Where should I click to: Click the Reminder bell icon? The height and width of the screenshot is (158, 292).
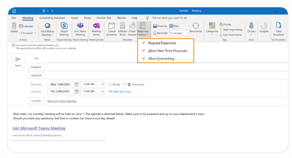(155, 33)
